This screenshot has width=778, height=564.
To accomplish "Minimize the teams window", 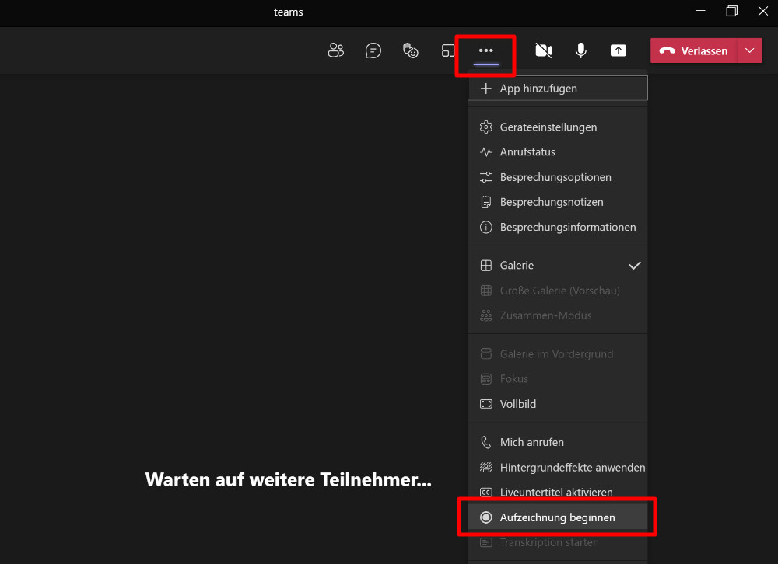I will tap(701, 11).
